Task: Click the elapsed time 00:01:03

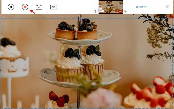Action: pyautogui.click(x=142, y=7)
